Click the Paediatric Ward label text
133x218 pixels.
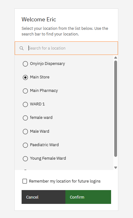coord(44,145)
